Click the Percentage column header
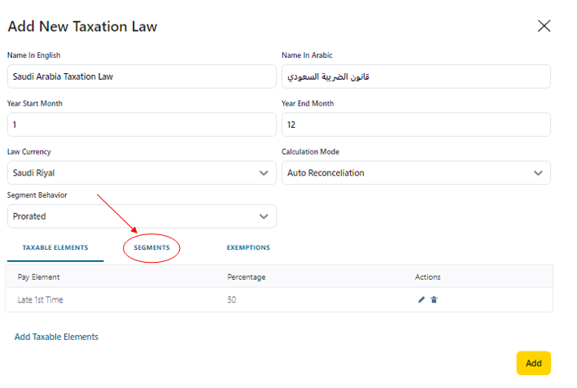This screenshot has width=577, height=388. point(246,277)
